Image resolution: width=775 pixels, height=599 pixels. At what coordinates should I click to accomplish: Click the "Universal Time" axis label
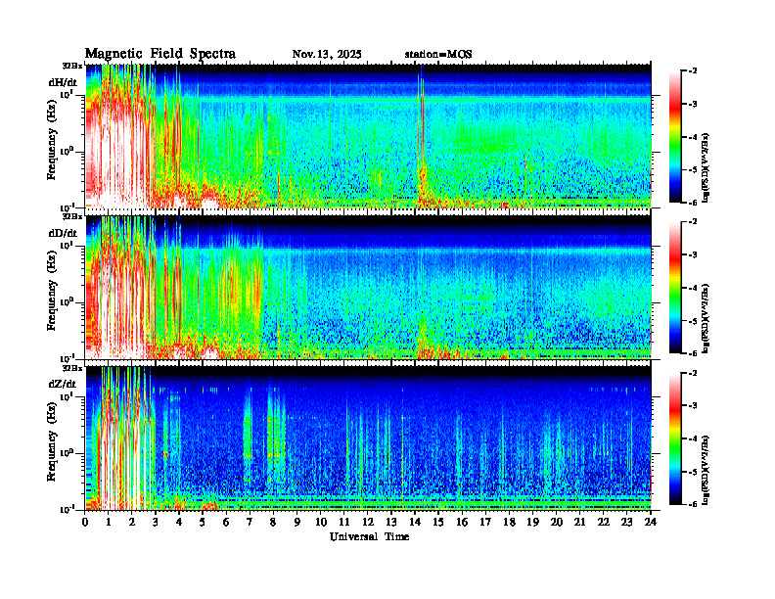pos(370,536)
